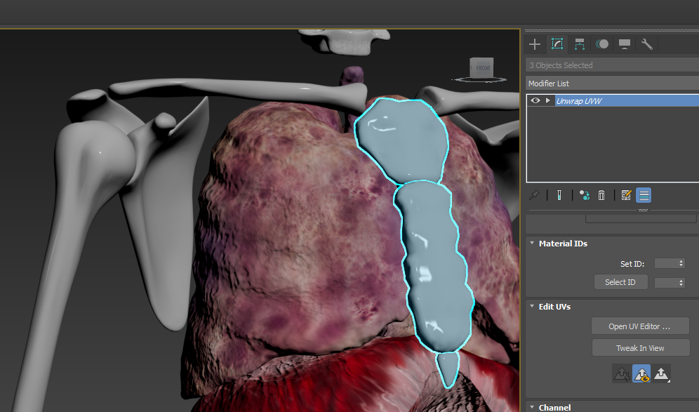Click the Quick Planar Map icon
Viewport: 699px width, 412px height.
point(622,374)
